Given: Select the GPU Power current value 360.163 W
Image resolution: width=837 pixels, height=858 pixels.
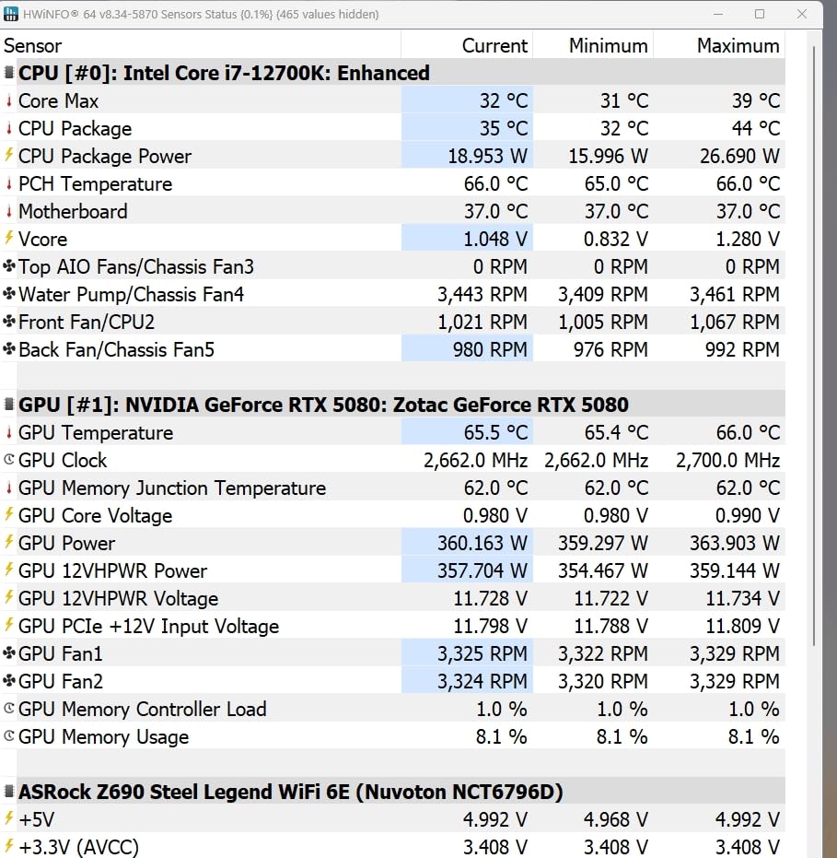Looking at the screenshot, I should (482, 543).
